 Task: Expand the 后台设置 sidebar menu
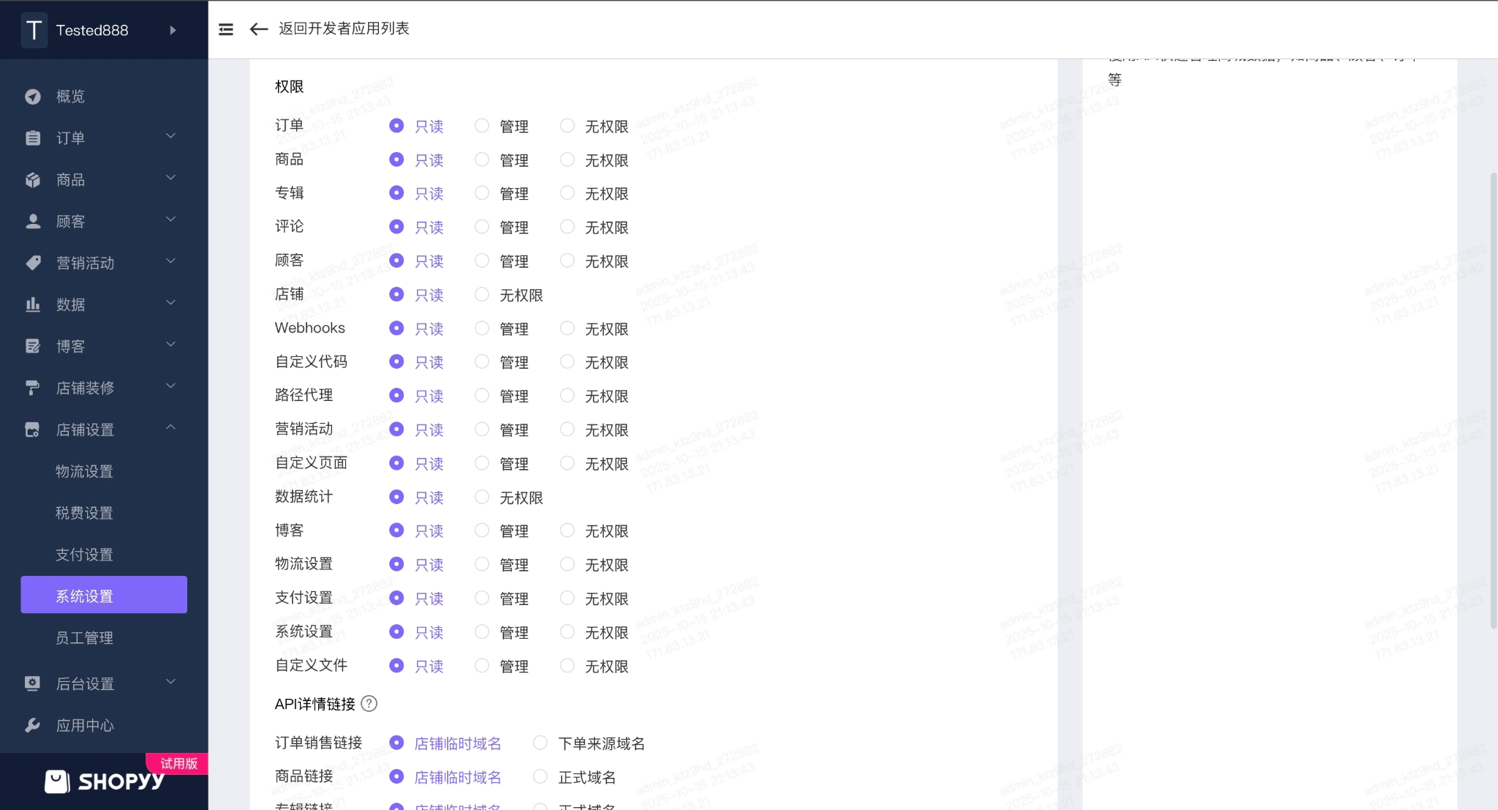click(x=102, y=683)
